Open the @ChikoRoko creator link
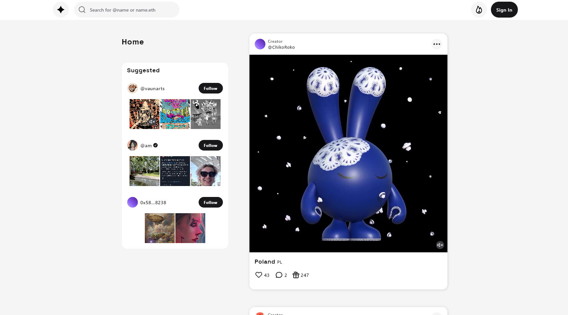This screenshot has height=315, width=568. [281, 47]
